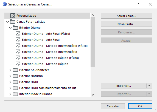Click the Exterior Ao Anoitecer folder icon
Image resolution: width=157 pixels, height=112 pixels.
click(15, 70)
